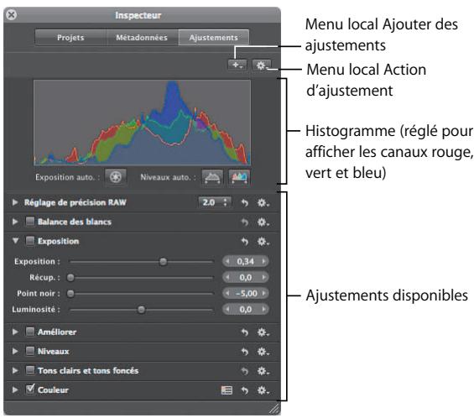
Task: Reset the Couleur adjustment
Action: [245, 390]
